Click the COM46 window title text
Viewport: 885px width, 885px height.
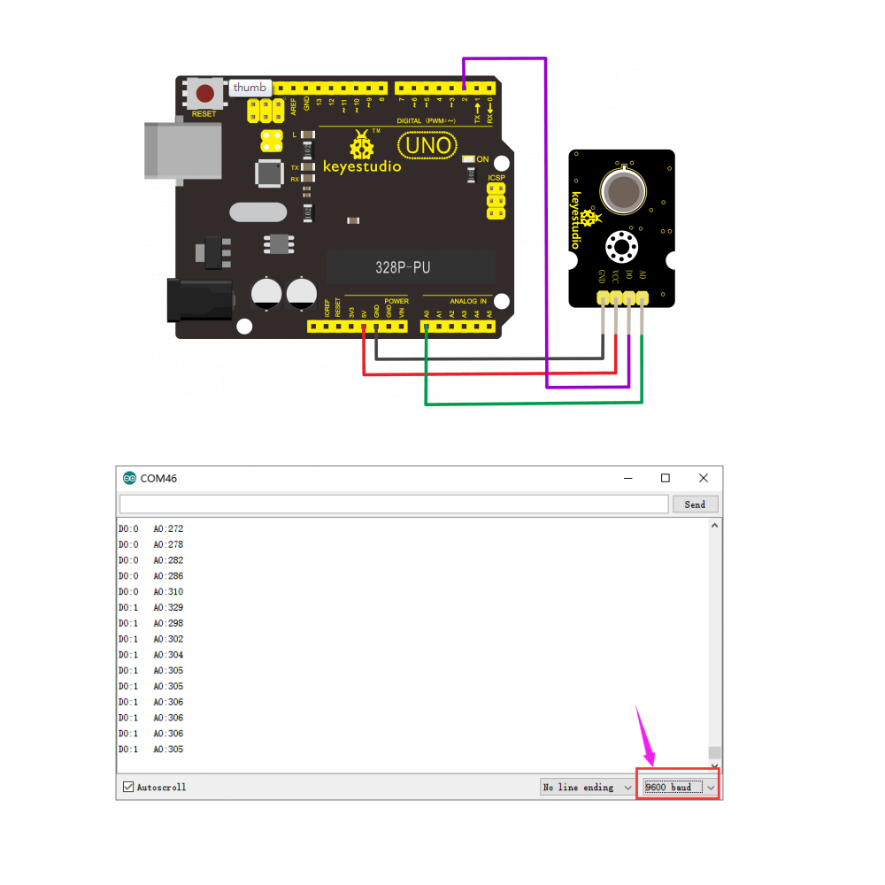pyautogui.click(x=158, y=479)
